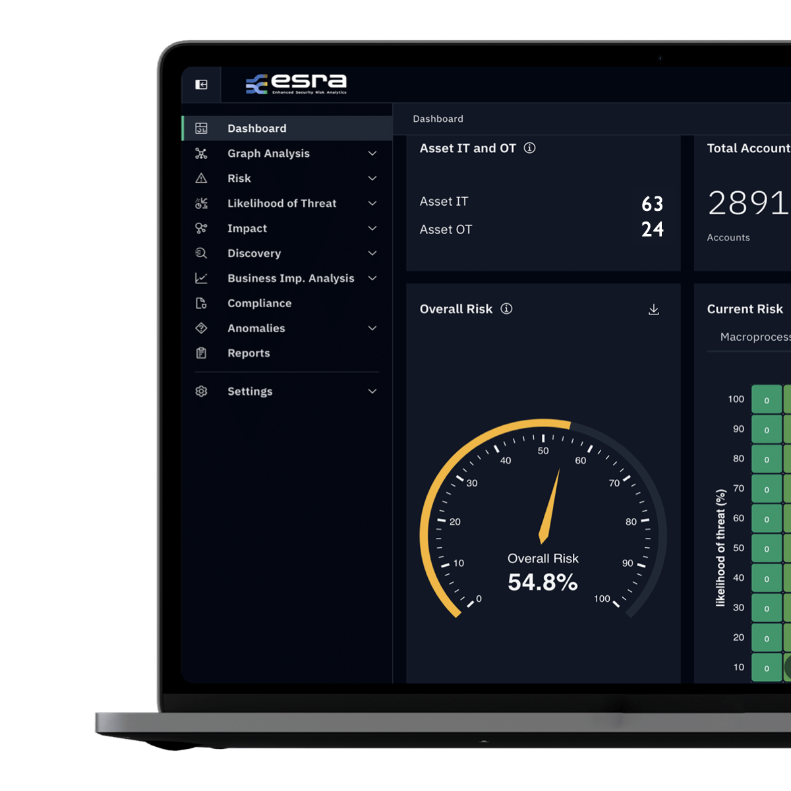This screenshot has height=791, width=791.
Task: Click the Settings gear icon
Action: click(202, 392)
